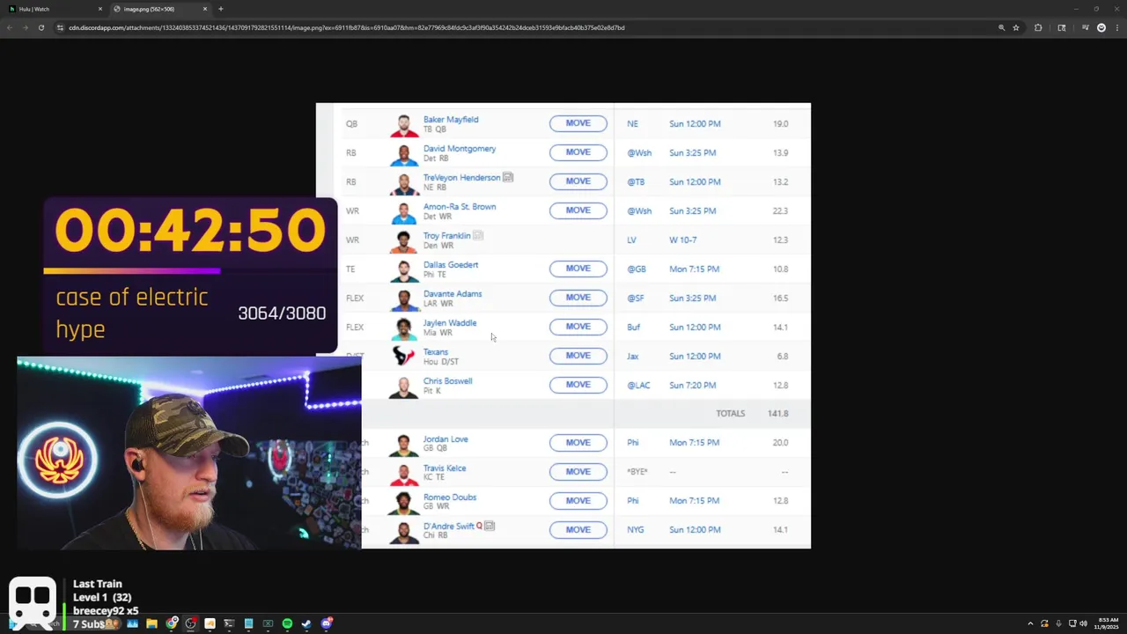This screenshot has height=634, width=1127.
Task: Click MOVE for Amon-Ra St. Brown
Action: [x=578, y=210]
